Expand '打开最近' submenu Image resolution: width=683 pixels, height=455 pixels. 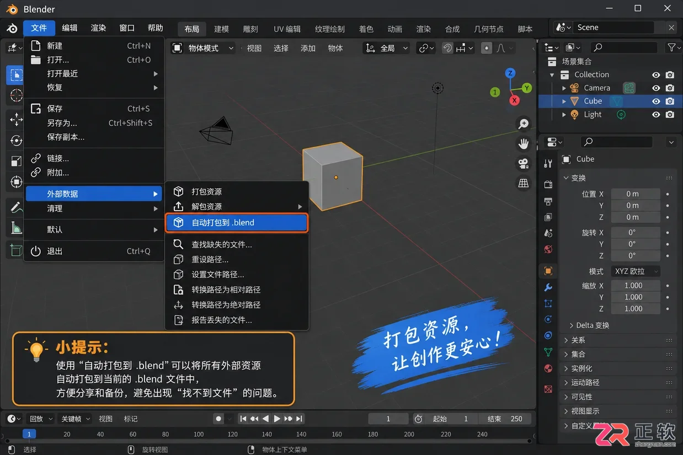pyautogui.click(x=94, y=73)
